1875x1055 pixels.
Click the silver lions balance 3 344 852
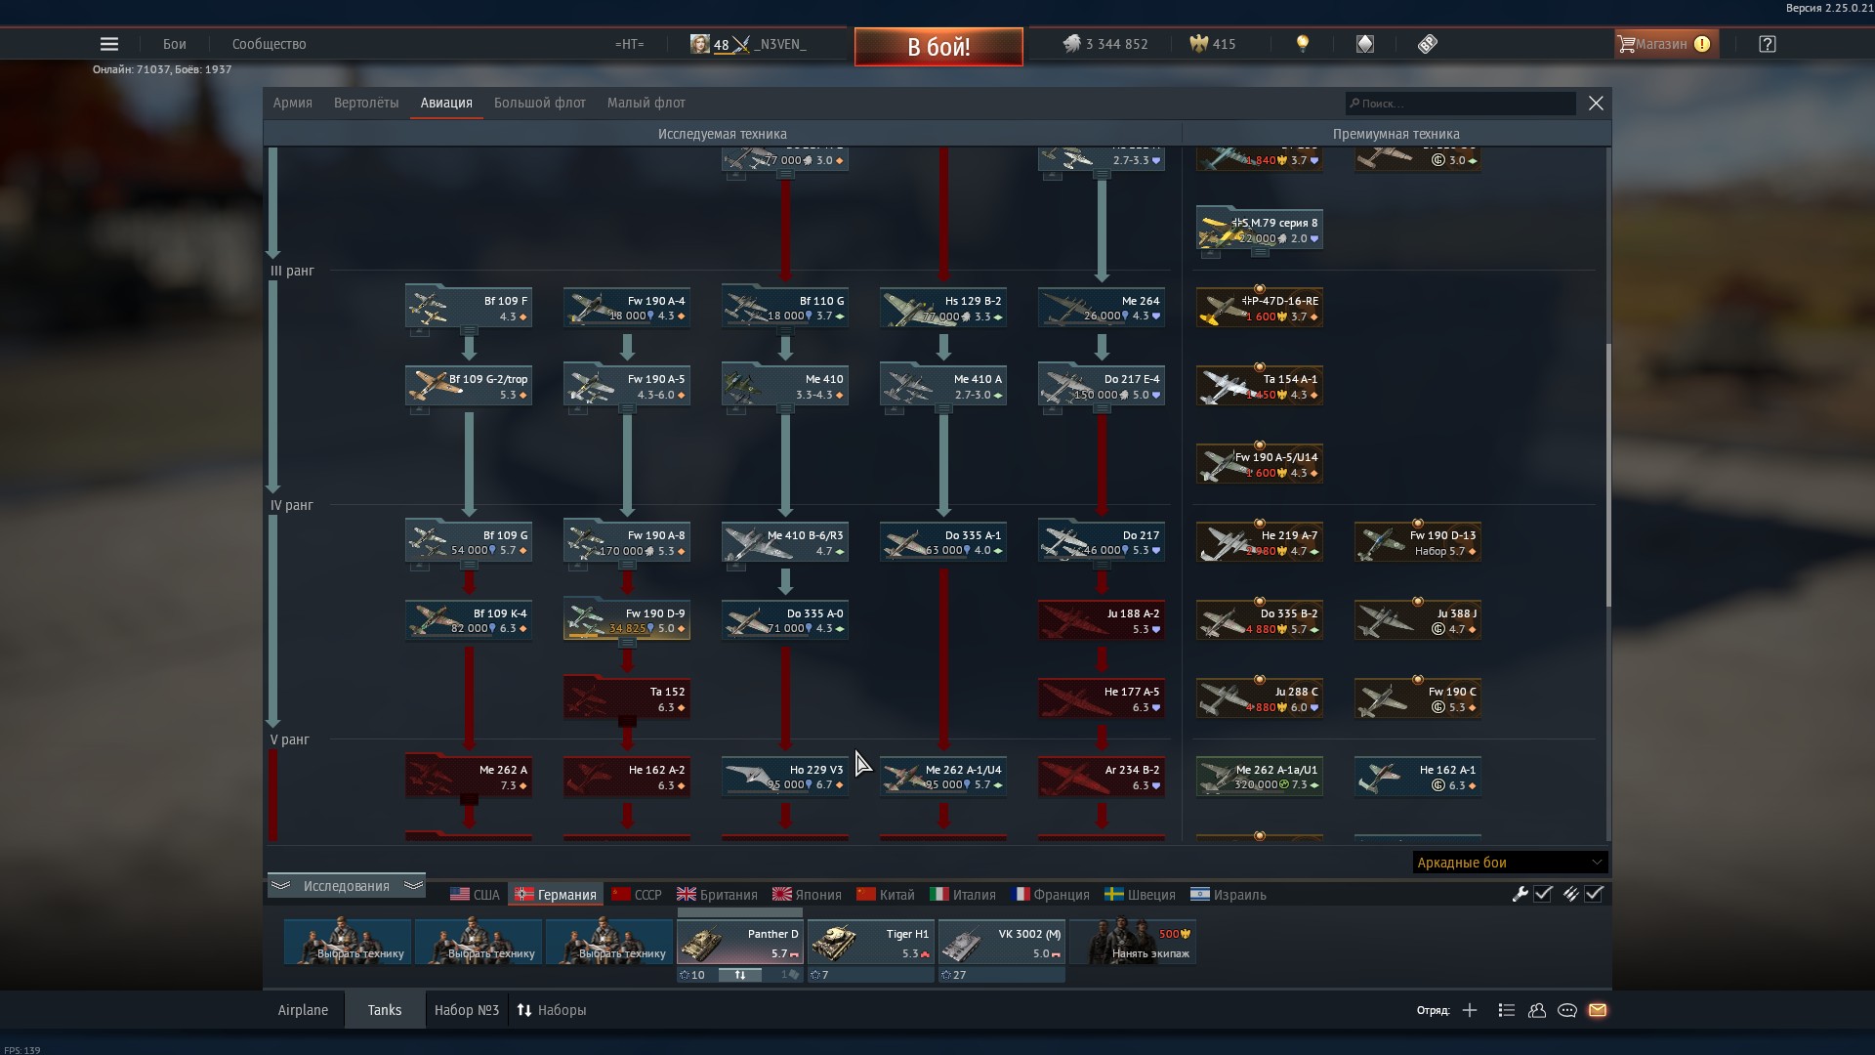[x=1105, y=44]
